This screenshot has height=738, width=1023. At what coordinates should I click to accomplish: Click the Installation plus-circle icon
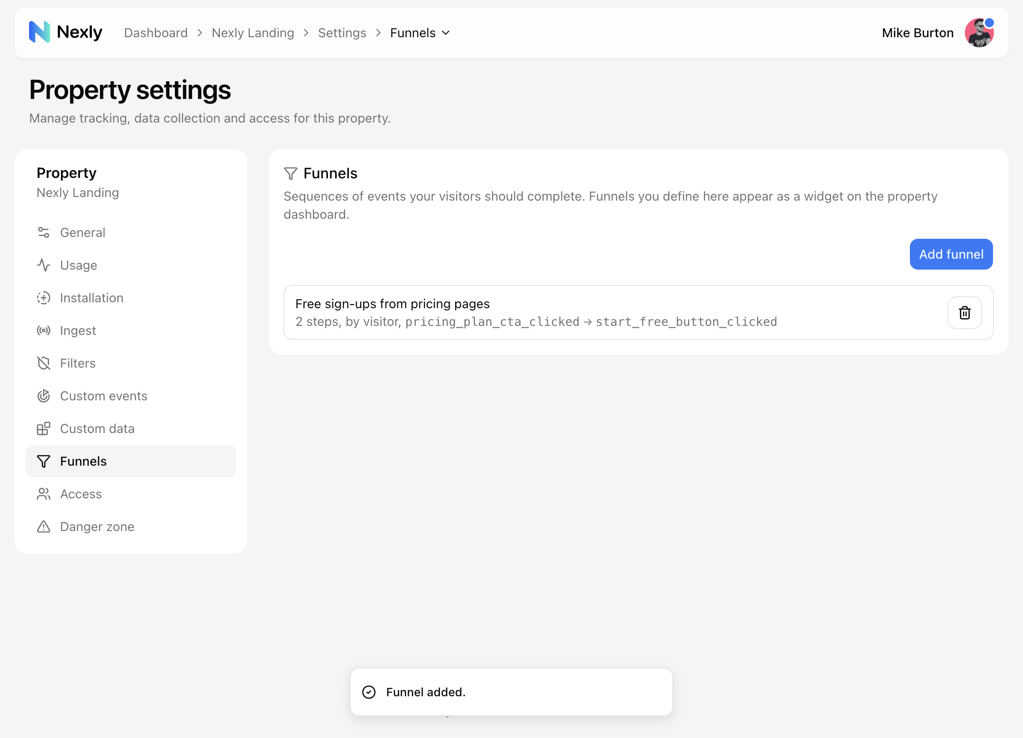coord(44,298)
